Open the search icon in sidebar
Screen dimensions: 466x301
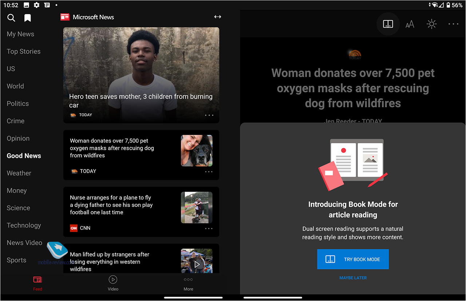point(11,18)
